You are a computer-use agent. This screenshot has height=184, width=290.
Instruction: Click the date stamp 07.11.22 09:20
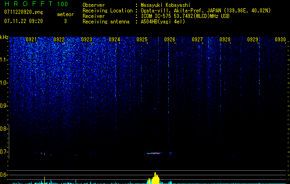[x=24, y=21]
